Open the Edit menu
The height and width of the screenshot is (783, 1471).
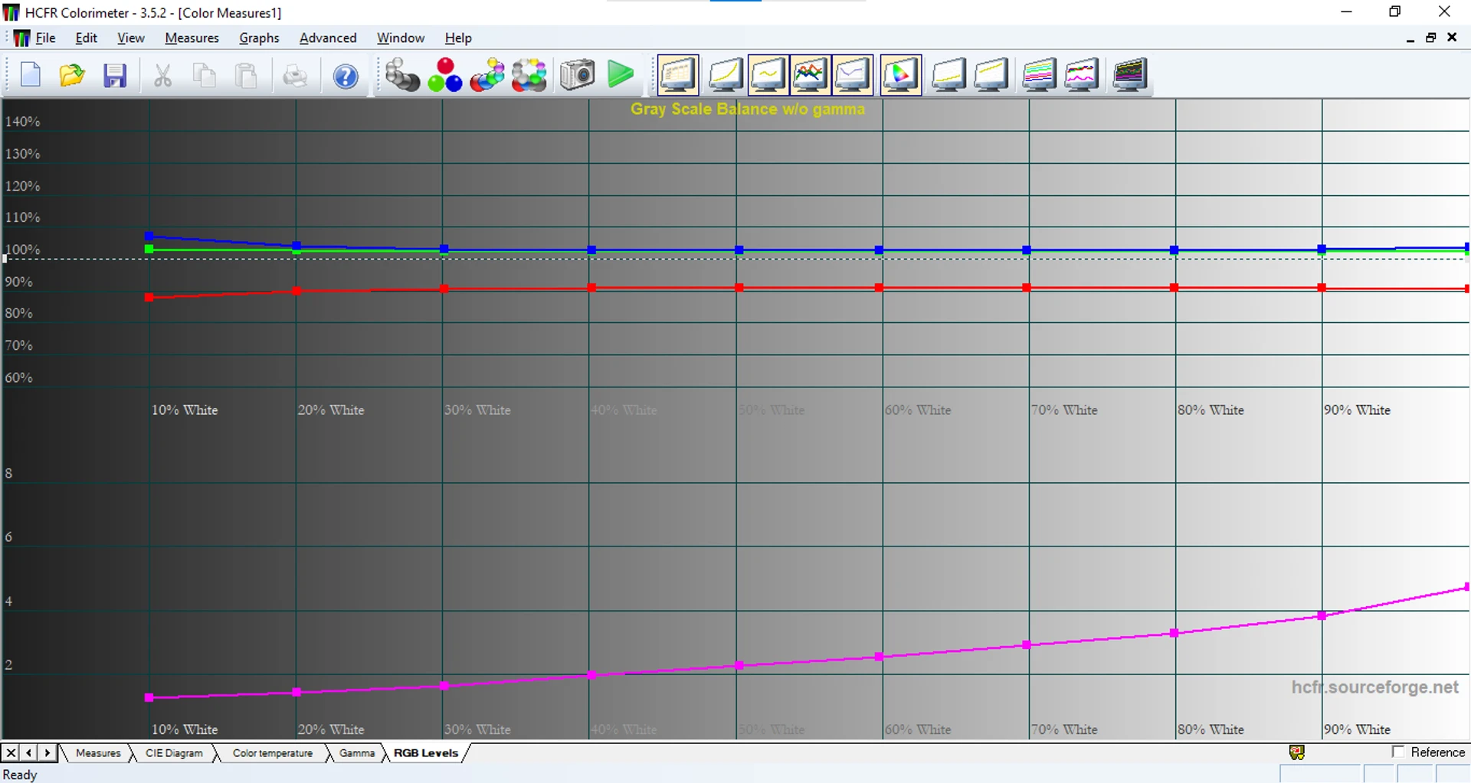[86, 38]
